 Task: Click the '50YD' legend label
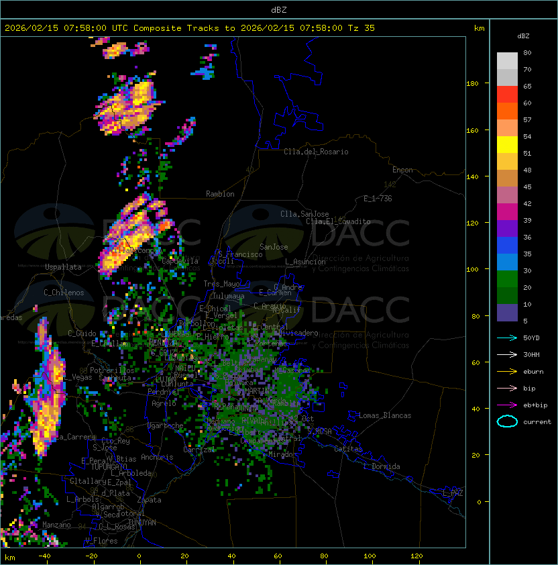(x=531, y=338)
